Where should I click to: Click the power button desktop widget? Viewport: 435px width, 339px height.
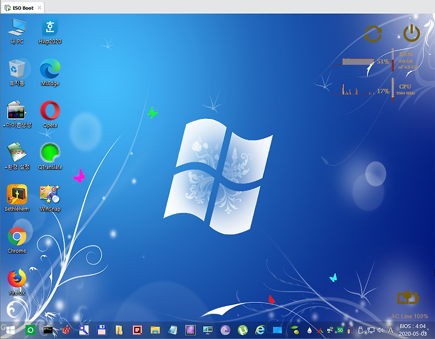(411, 33)
